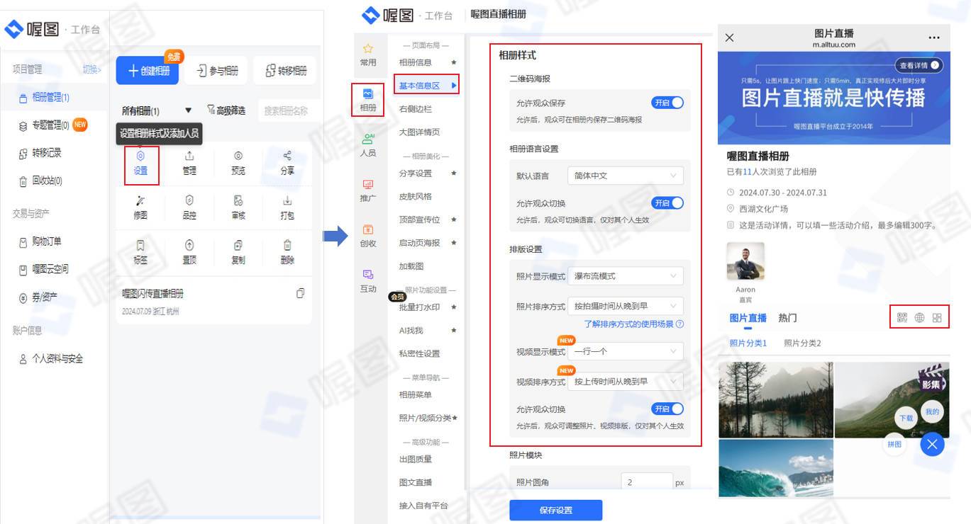Open the three-dot menu in phone preview

[x=934, y=38]
